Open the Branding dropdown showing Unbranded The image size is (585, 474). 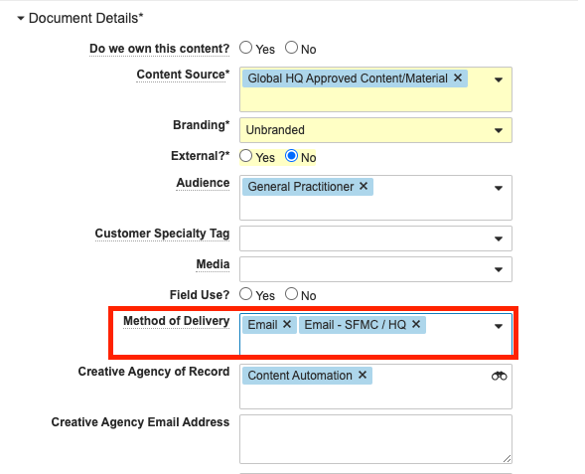(375, 130)
